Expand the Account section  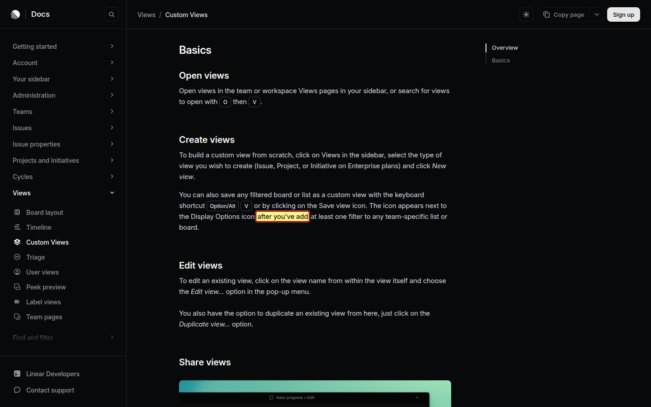pyautogui.click(x=63, y=63)
